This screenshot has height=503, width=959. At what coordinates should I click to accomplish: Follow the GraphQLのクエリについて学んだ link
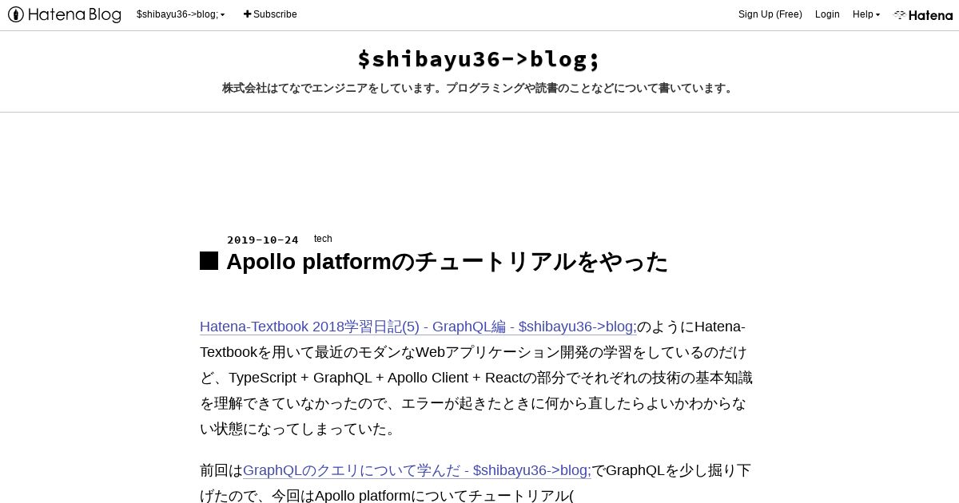pos(416,470)
